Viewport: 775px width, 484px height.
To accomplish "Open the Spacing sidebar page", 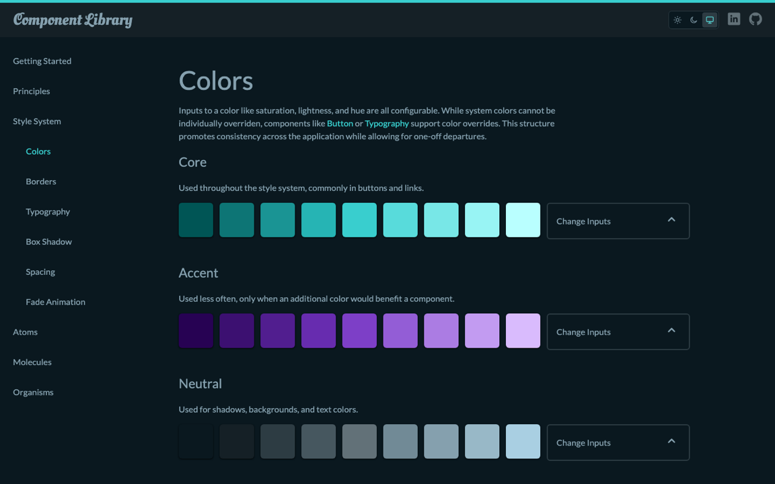I will (x=40, y=272).
